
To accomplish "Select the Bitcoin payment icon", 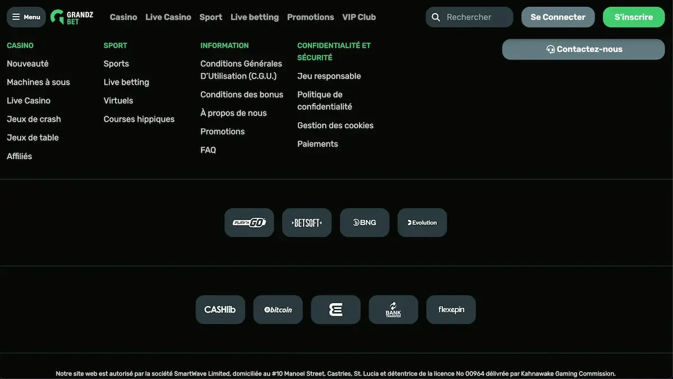I will (x=278, y=309).
